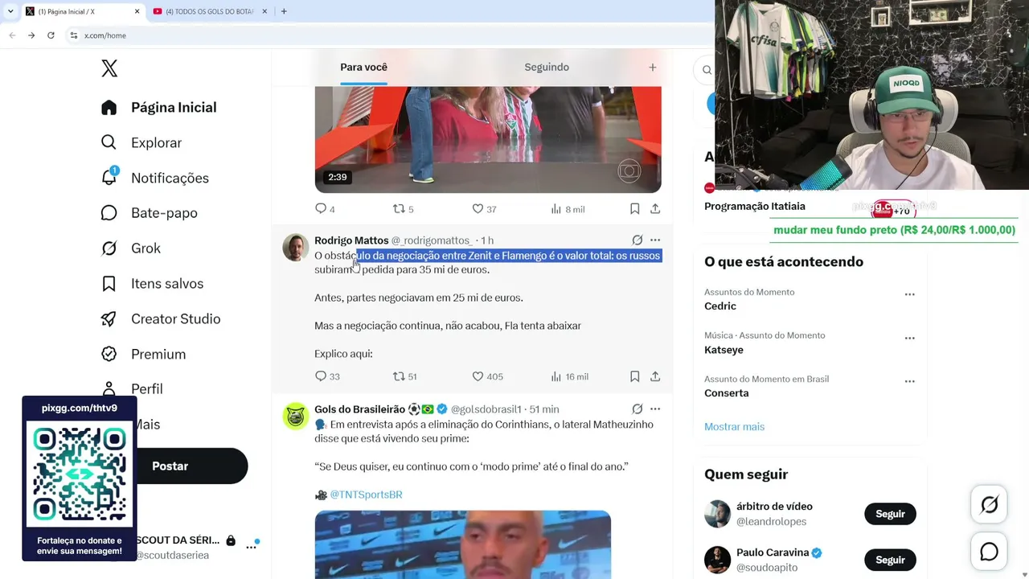Add a new timeline tab with plus

coord(653,68)
